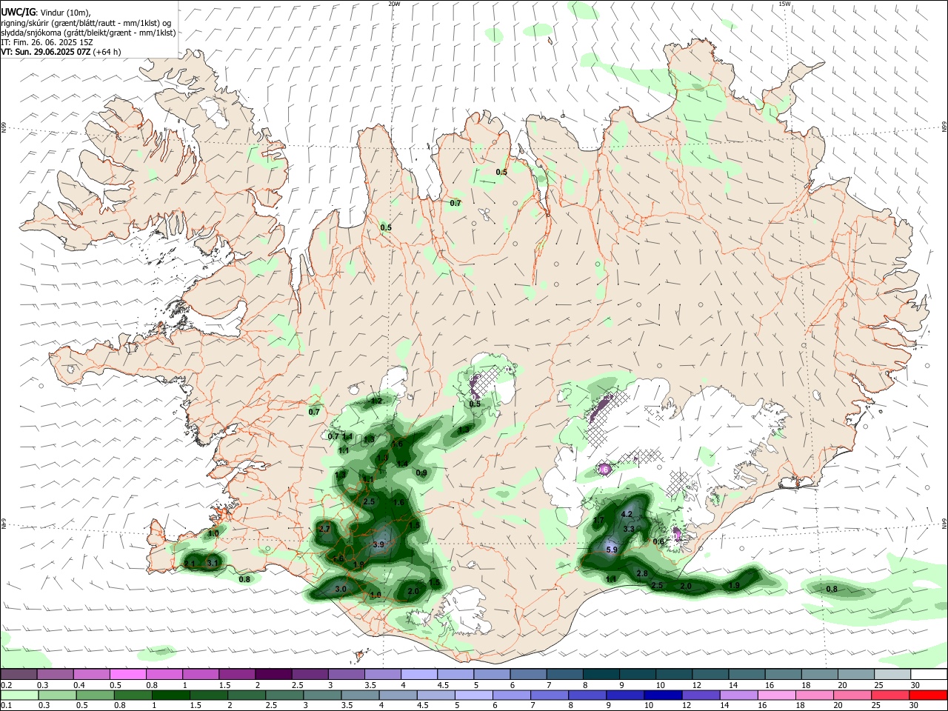Select the 2.7 precipitation label

coord(324,530)
